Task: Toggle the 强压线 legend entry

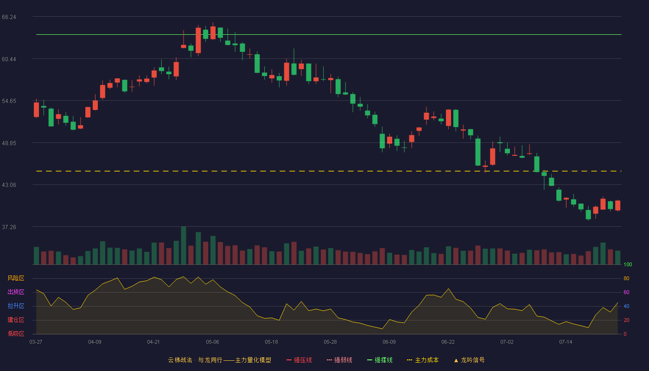Action: [299, 360]
